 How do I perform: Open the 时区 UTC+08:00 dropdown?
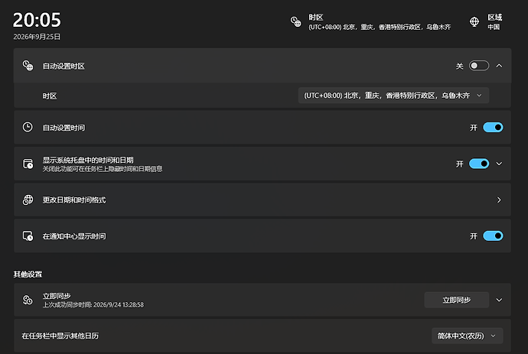[393, 96]
